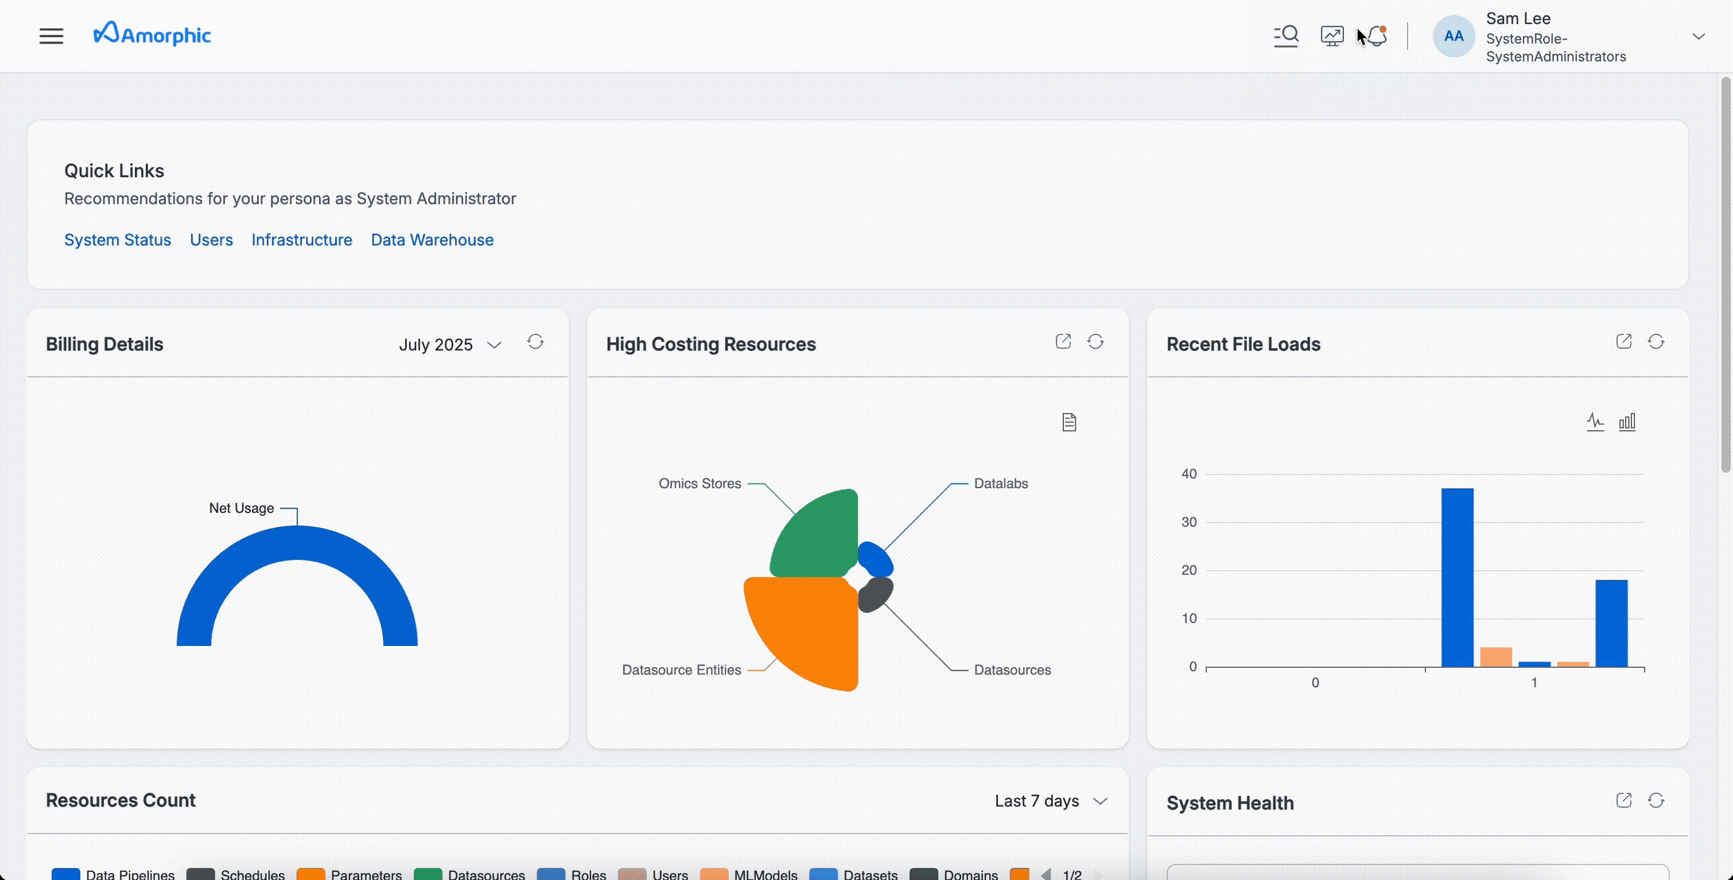Screen dimensions: 1733x880
Task: Refresh the Recent File Loads card
Action: coord(1656,341)
